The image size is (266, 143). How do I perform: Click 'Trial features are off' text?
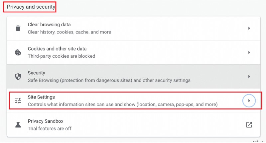coord(50,128)
